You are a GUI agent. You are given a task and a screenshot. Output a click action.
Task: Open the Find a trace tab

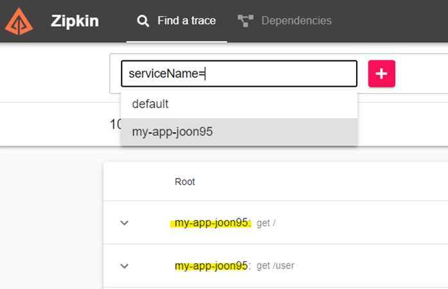pos(177,21)
